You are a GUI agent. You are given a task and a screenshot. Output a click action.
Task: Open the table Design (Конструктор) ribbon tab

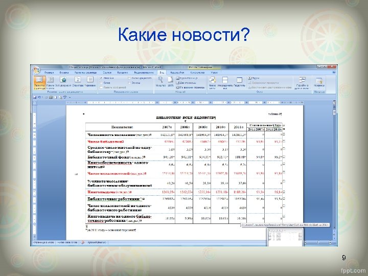click(x=197, y=73)
